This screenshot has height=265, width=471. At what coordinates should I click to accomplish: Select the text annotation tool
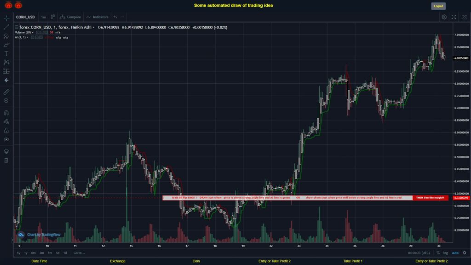[x=6, y=53]
